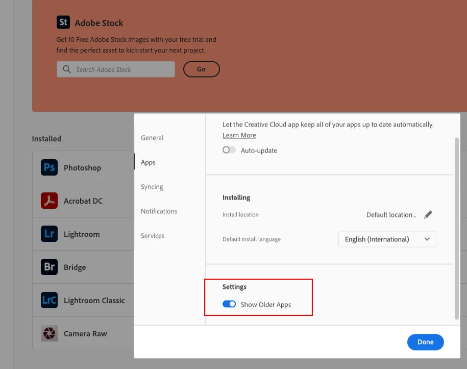Turn off Show Older Apps switch

[229, 304]
